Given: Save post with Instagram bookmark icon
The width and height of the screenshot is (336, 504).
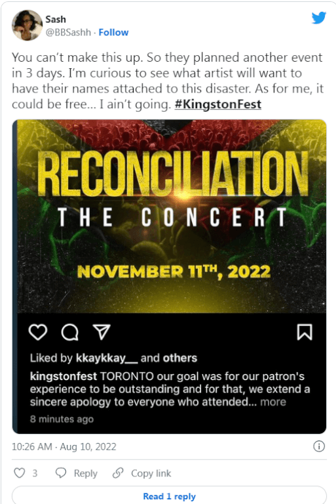Looking at the screenshot, I should 304,332.
